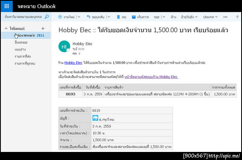
Task: Open the แบบร่าง drafts folder
Action: (20, 50)
